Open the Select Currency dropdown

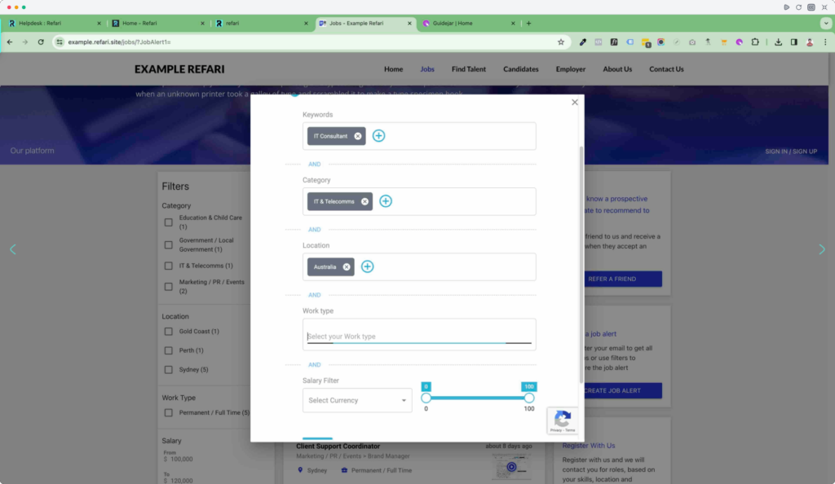pos(357,401)
